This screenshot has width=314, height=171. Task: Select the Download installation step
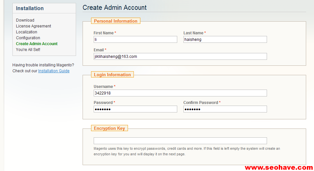click(25, 20)
